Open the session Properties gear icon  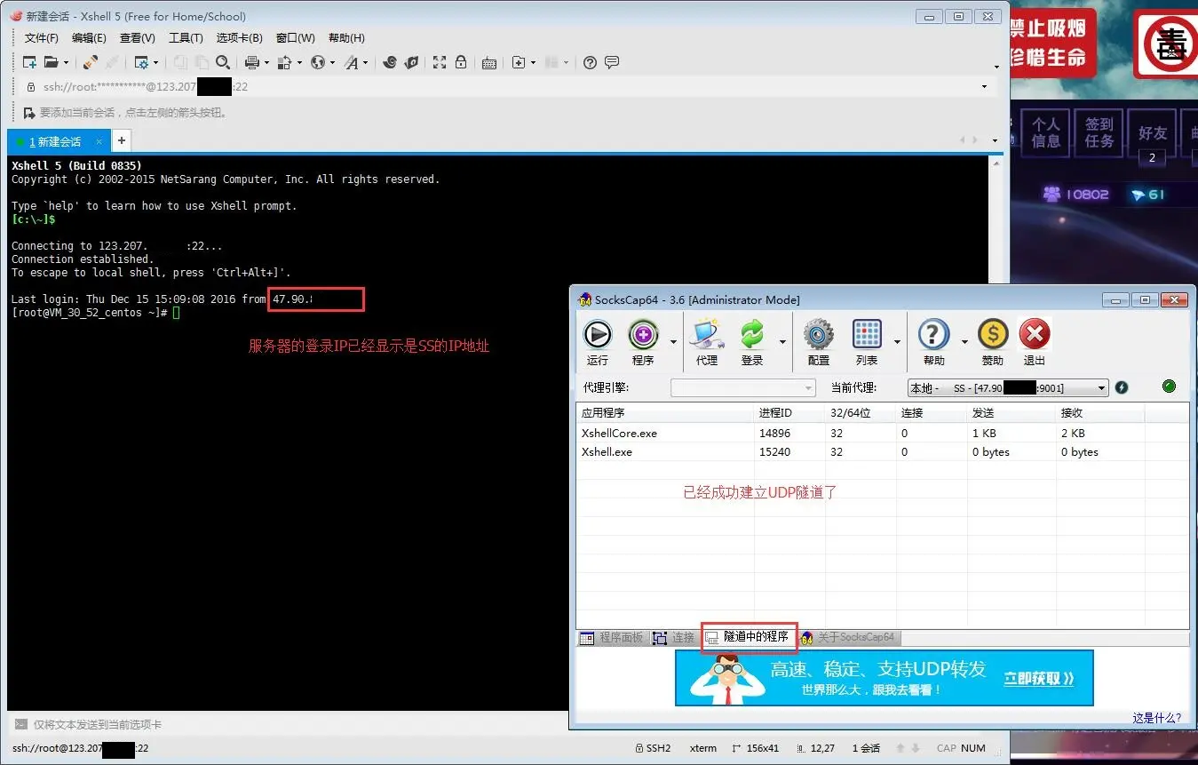click(x=140, y=62)
